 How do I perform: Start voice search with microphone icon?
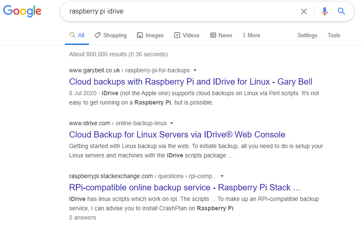(x=325, y=11)
